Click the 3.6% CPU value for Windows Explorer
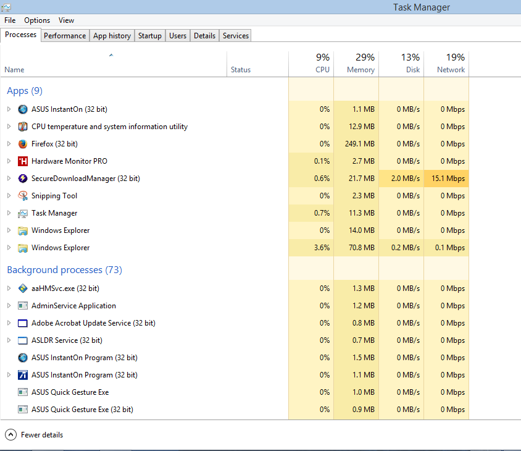 [x=322, y=248]
